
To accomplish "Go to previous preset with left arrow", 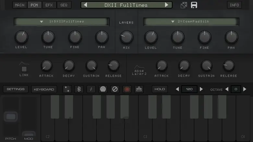I will coord(86,5).
